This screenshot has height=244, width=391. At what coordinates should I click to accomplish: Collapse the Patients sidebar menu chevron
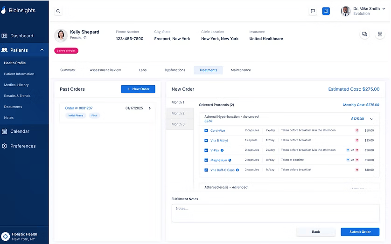click(42, 50)
